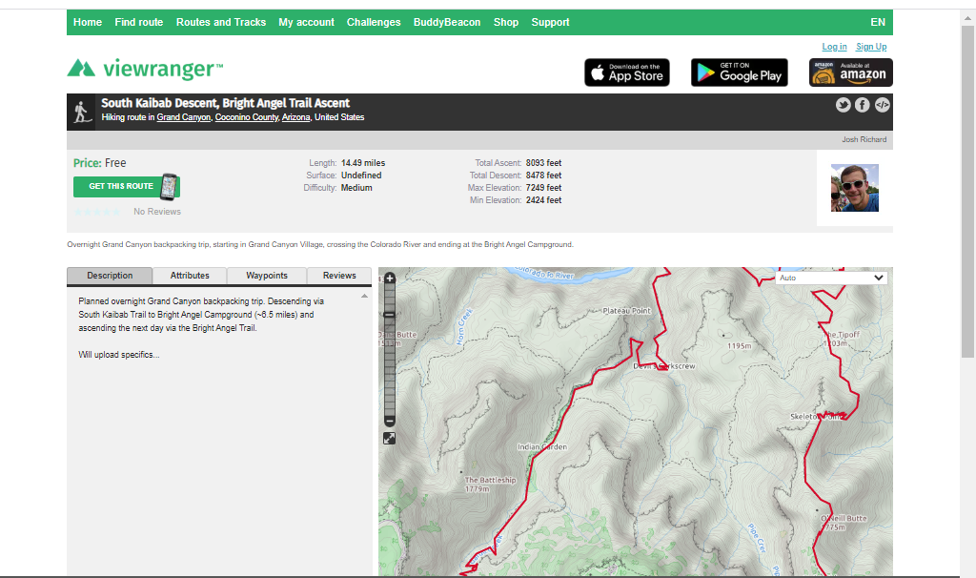Click the Josh Richard author name
Viewport: 976px width, 578px height.
[864, 139]
